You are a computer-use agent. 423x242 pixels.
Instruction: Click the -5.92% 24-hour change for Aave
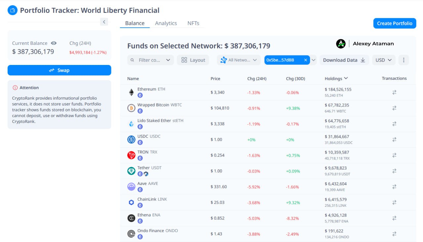tap(254, 187)
